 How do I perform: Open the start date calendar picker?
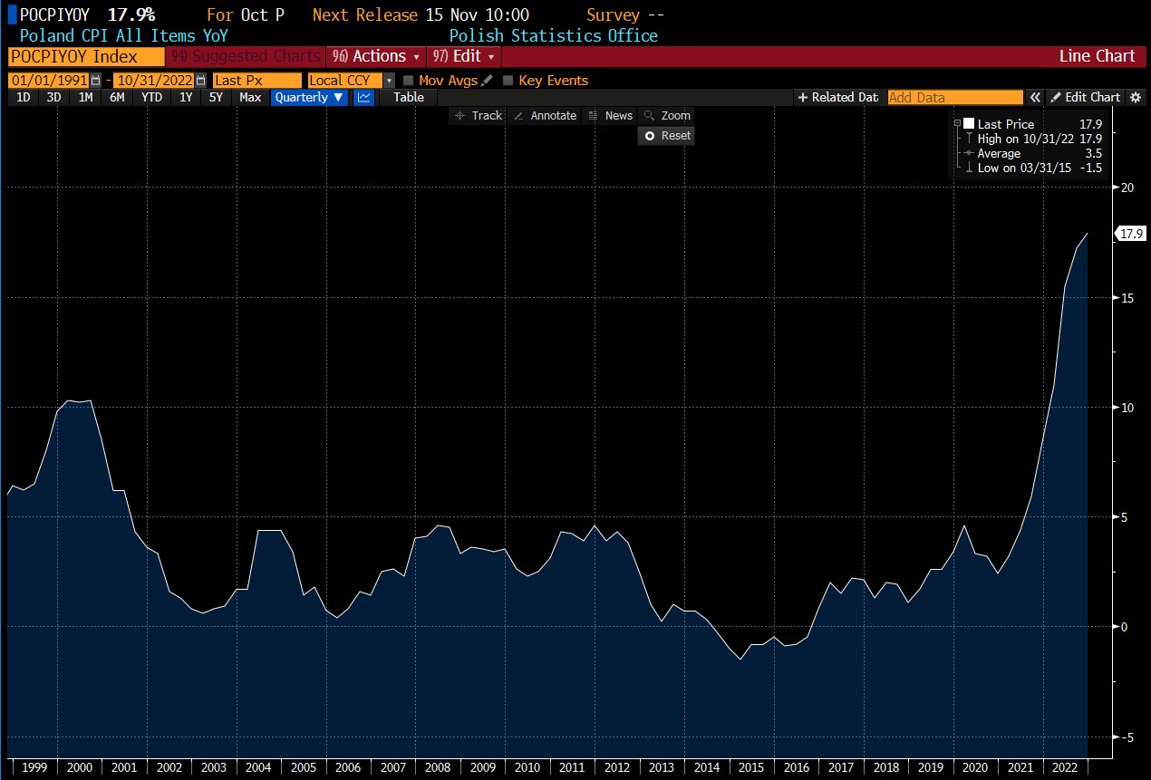(96, 81)
